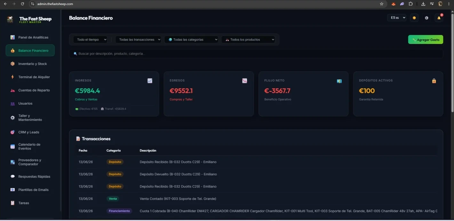Select Balance Financiero in the sidebar
The image size is (454, 221).
click(30, 50)
